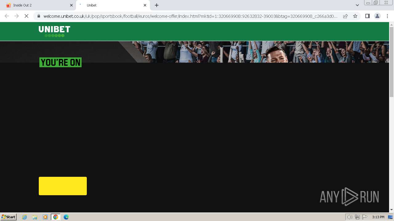Open the network tray icon

357,217
